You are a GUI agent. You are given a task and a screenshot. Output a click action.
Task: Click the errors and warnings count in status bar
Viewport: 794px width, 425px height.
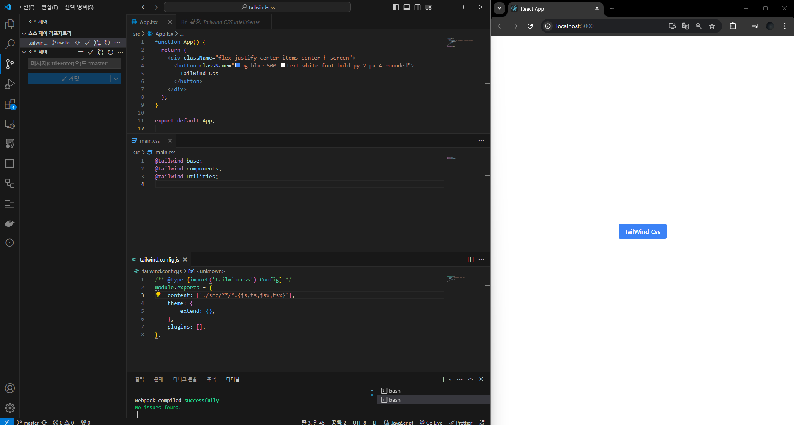click(63, 423)
